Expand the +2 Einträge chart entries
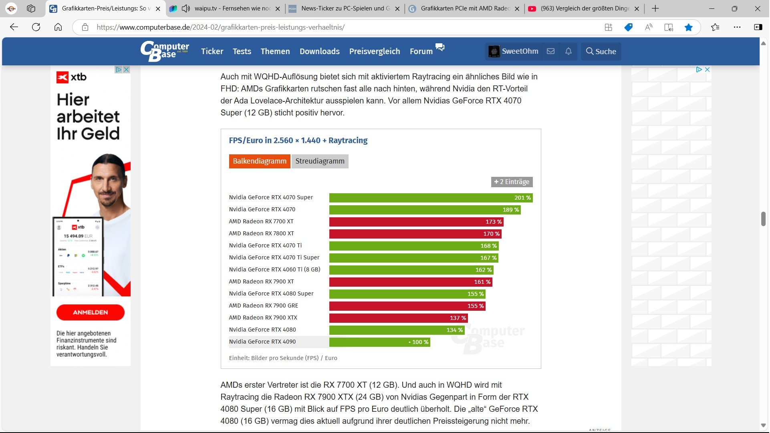This screenshot has height=433, width=770. [512, 182]
